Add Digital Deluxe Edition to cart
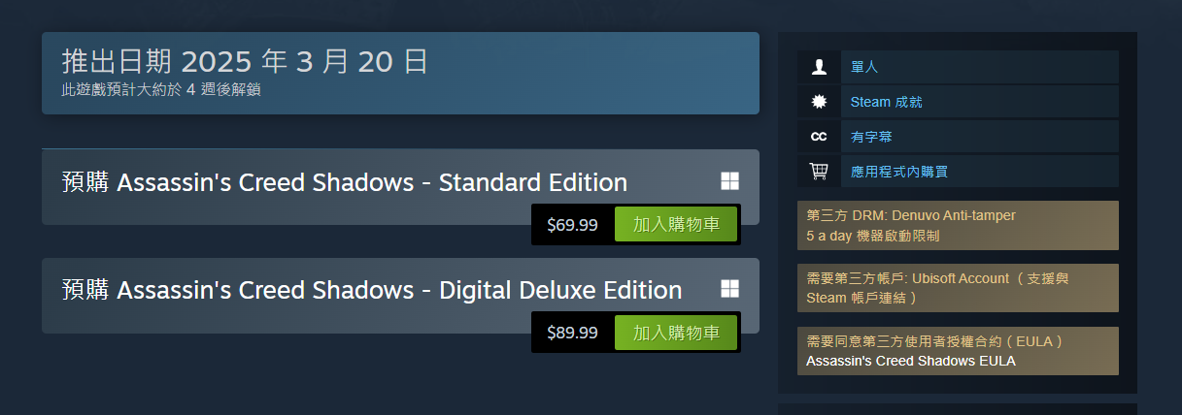Viewport: 1182px width, 415px height. pos(676,333)
